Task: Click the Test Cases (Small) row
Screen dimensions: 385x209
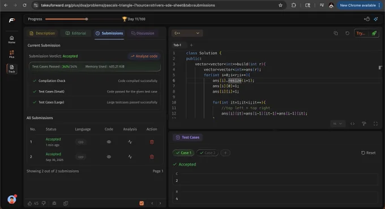Action: click(95, 92)
